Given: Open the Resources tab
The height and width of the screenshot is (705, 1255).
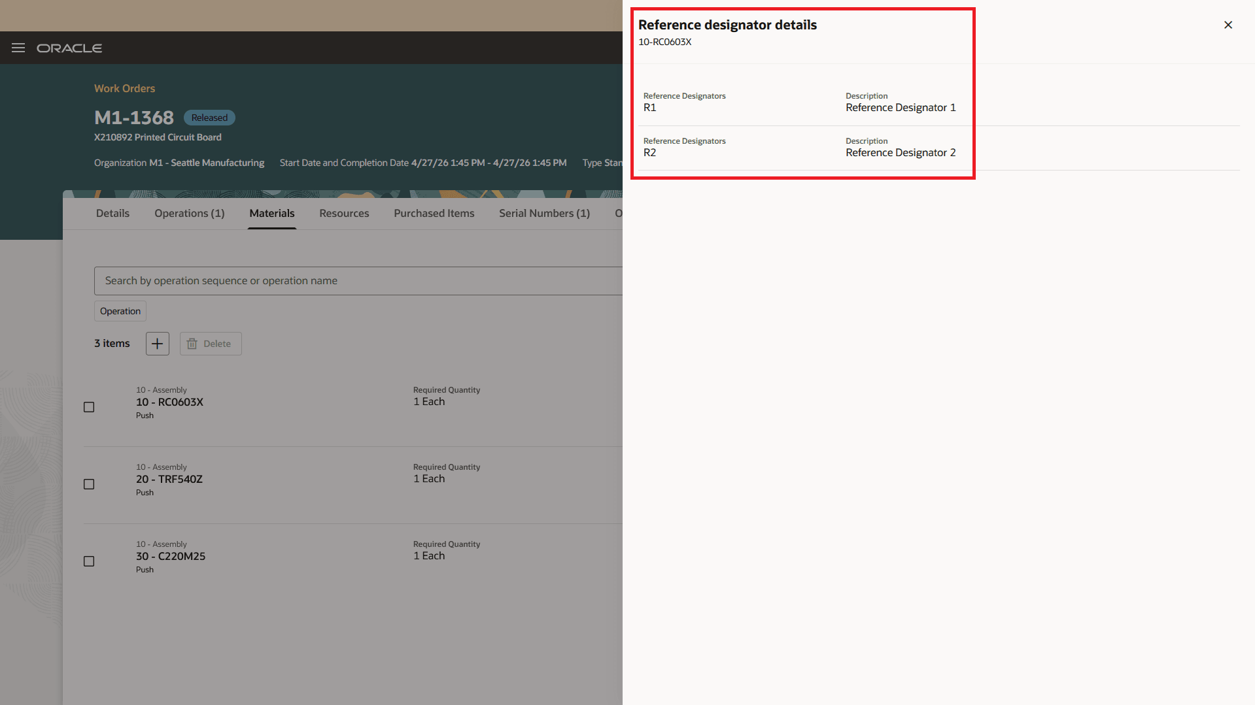Looking at the screenshot, I should tap(344, 213).
